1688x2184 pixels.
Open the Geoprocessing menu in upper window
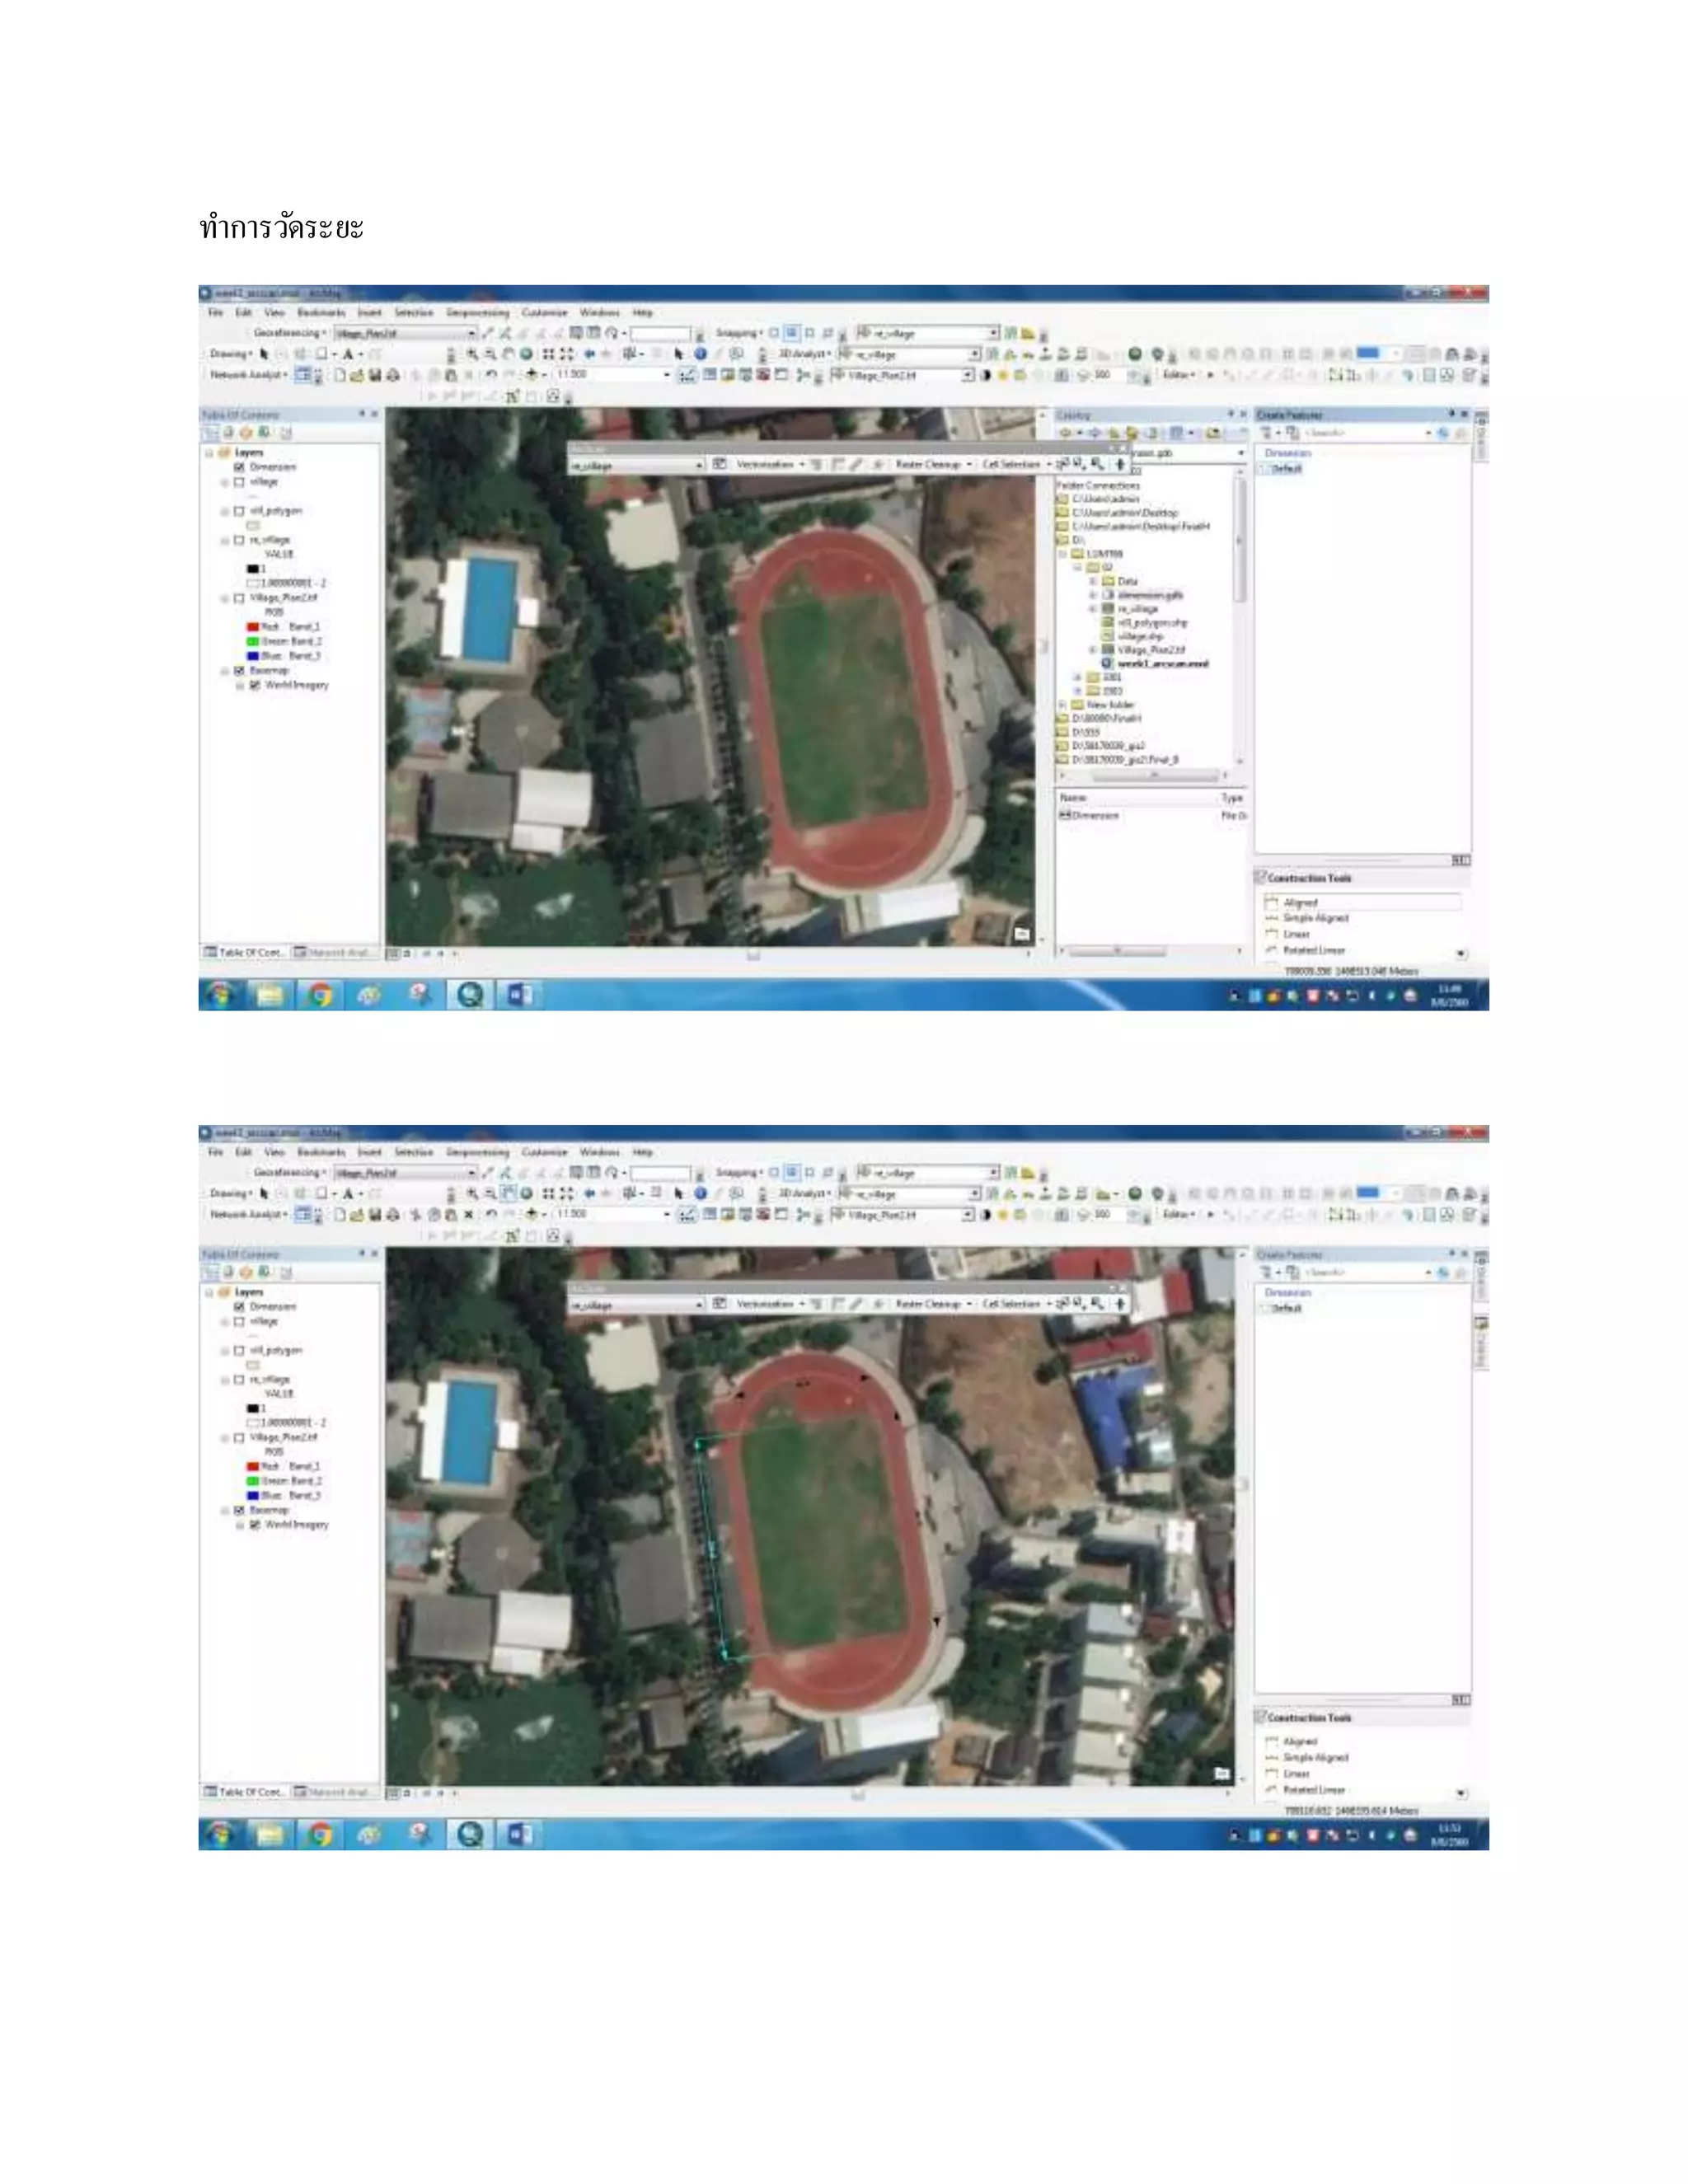pos(478,313)
